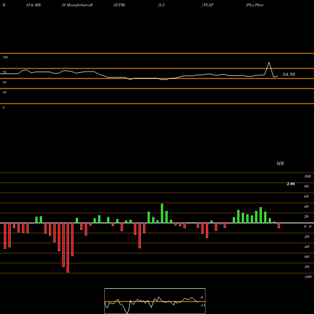Click the MR axis label '-80'

tap(306, 267)
